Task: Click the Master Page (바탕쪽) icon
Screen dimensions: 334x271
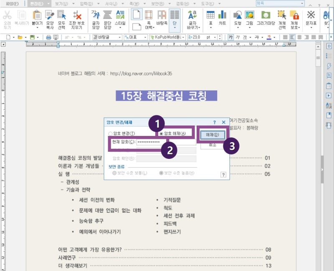Action: click(x=162, y=15)
